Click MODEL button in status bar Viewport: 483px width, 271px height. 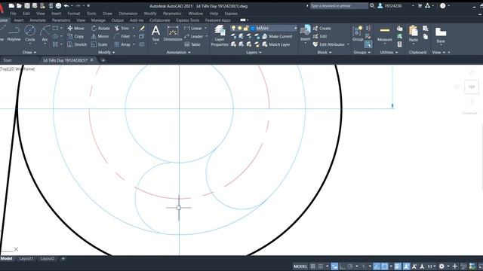click(x=300, y=266)
